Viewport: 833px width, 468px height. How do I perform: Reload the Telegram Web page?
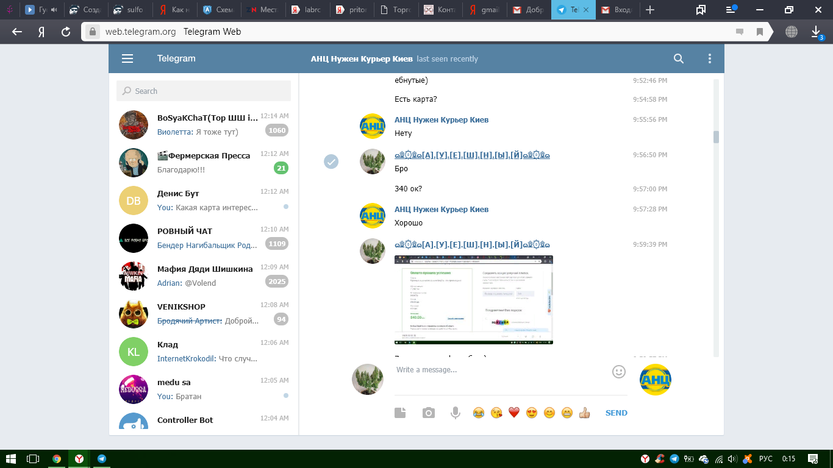pyautogui.click(x=66, y=32)
